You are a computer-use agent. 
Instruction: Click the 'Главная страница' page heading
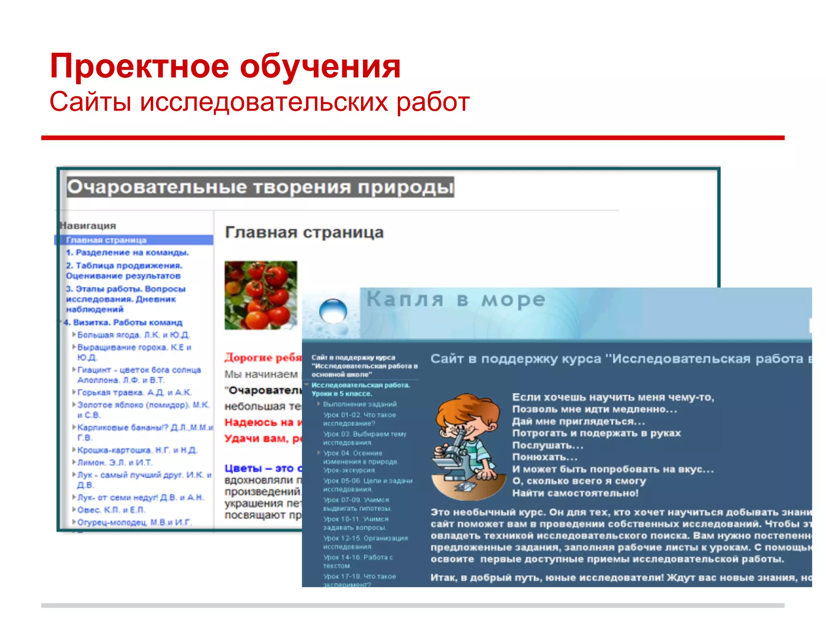tap(304, 232)
